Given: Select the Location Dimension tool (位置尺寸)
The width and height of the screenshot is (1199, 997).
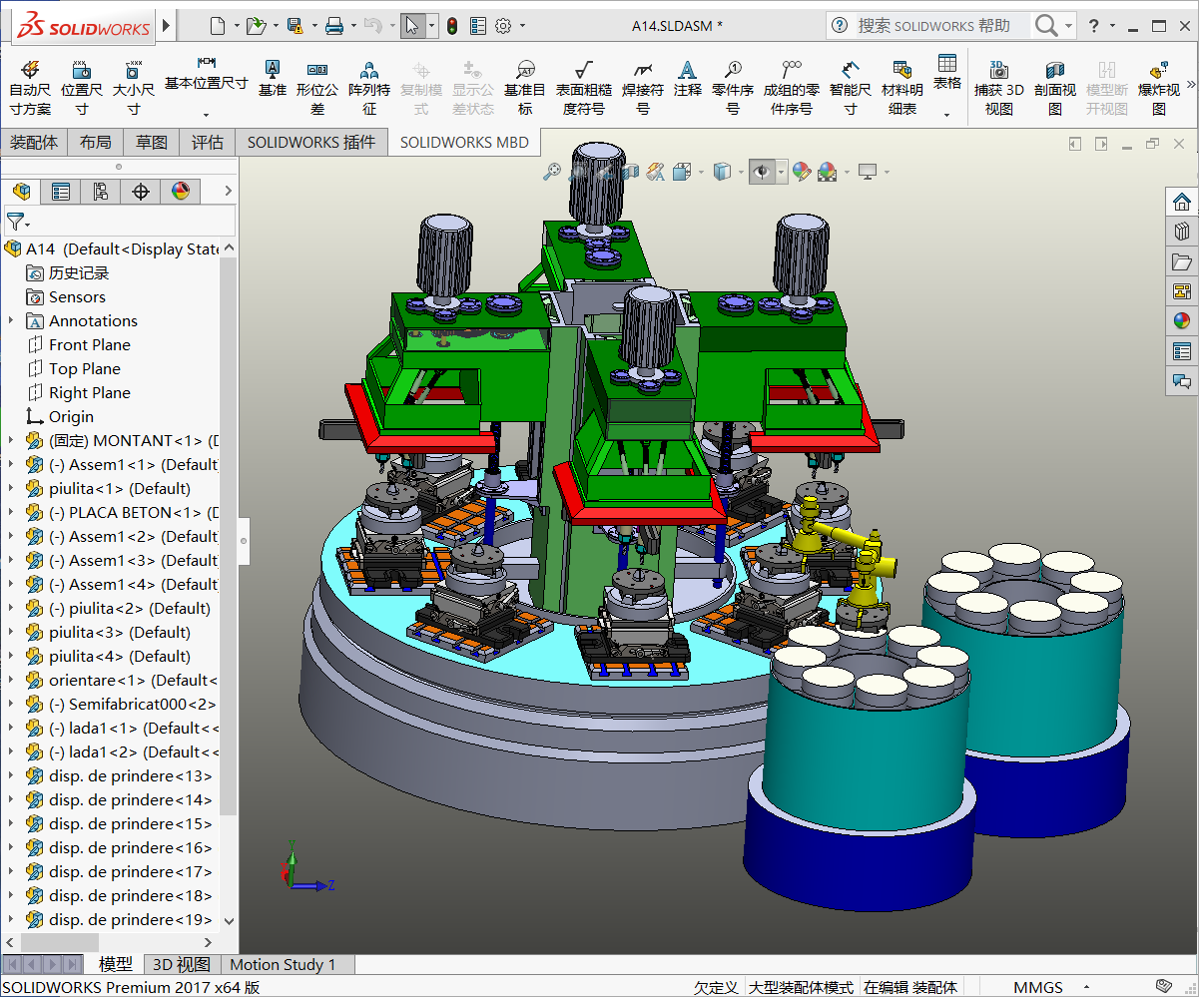Looking at the screenshot, I should tap(82, 87).
